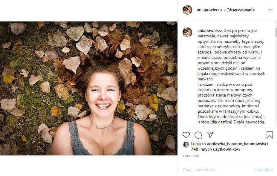Click the profile avatar in the post header
The height and width of the screenshot is (176, 277).
[187, 10]
